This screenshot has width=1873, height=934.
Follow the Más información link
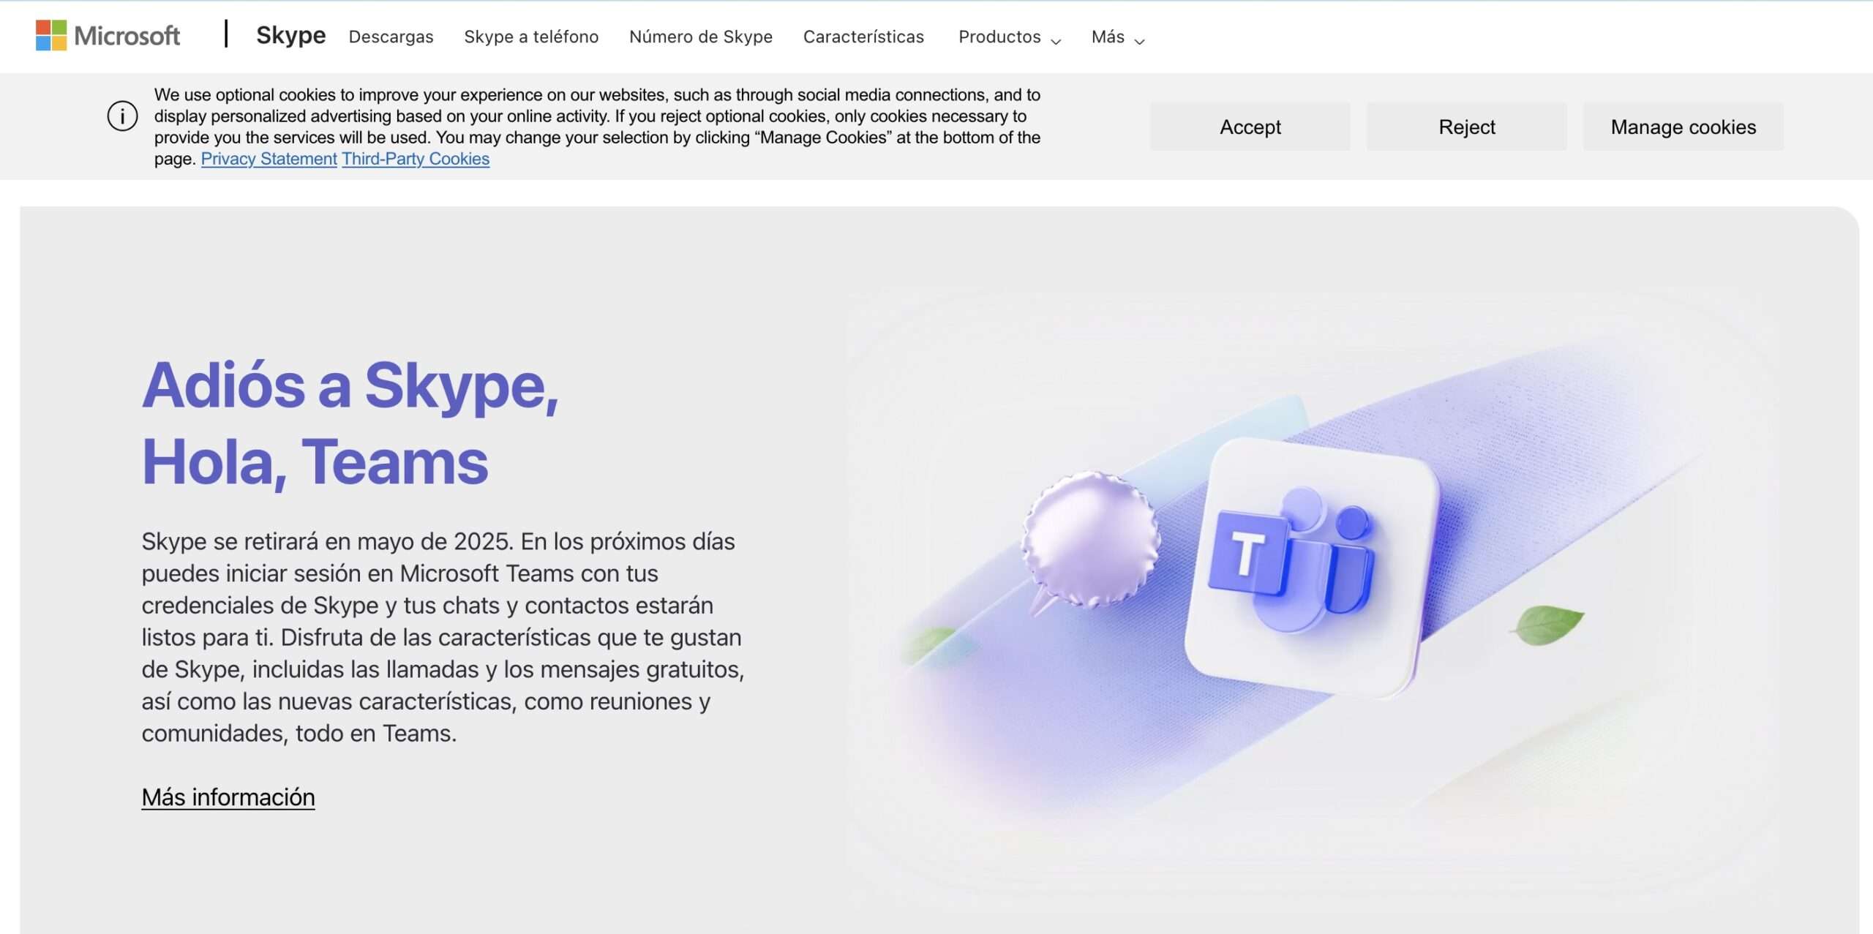point(228,797)
